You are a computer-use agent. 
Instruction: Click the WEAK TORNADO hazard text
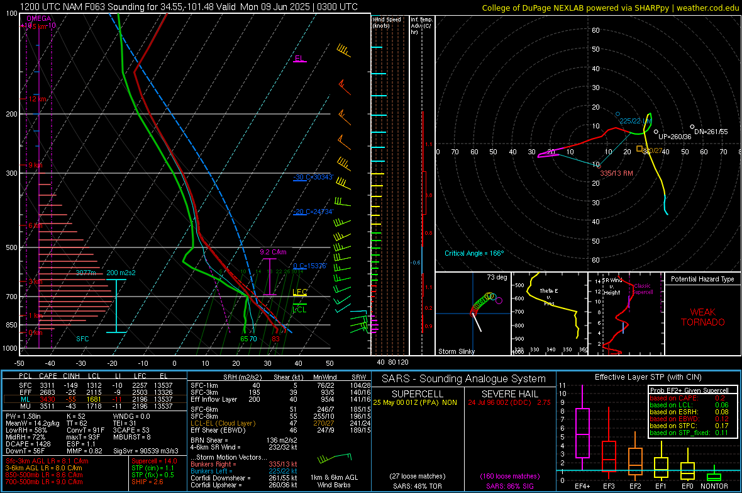[x=703, y=317]
